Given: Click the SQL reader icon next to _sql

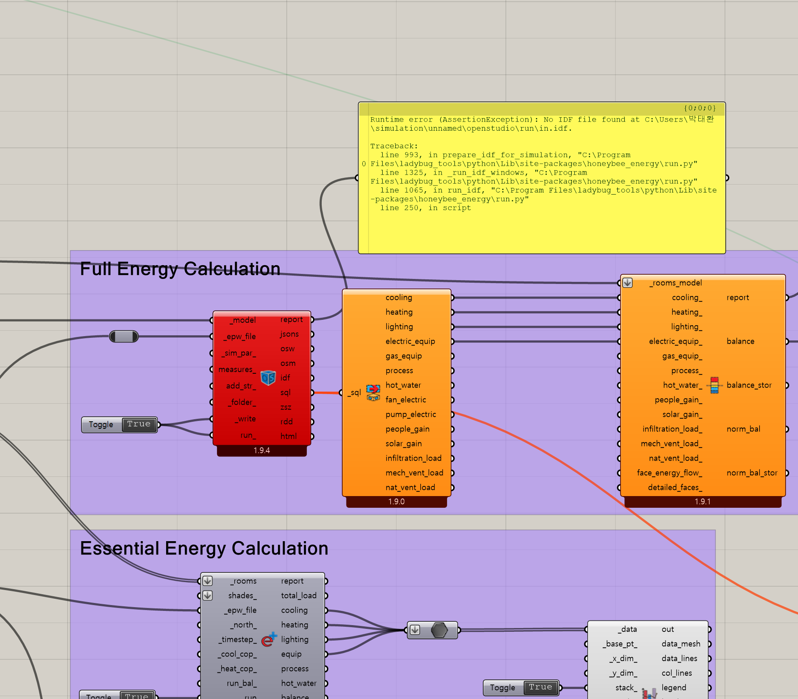Looking at the screenshot, I should coord(373,393).
